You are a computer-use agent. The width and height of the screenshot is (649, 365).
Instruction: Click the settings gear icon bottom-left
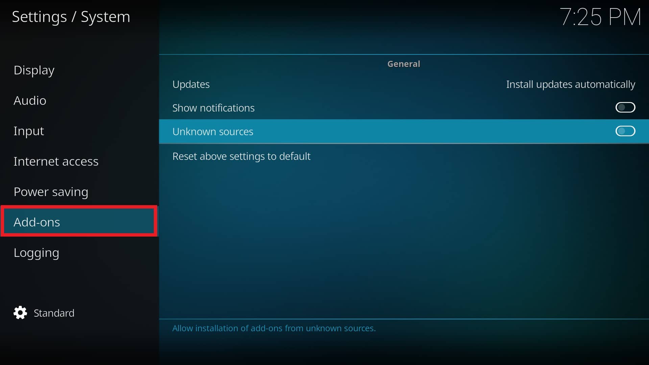point(21,312)
